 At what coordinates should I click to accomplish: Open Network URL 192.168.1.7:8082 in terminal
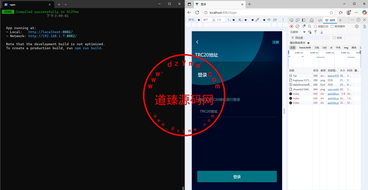52,36
